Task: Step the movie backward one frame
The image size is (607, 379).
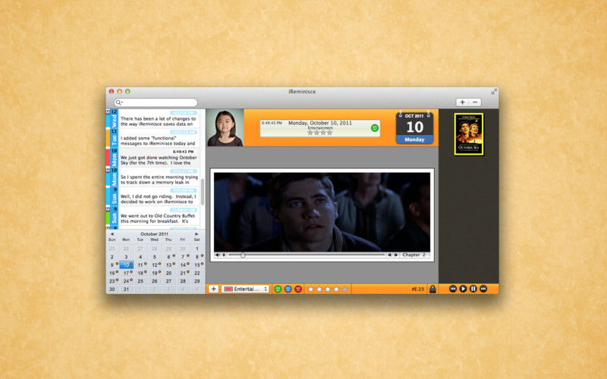Action: (389, 255)
